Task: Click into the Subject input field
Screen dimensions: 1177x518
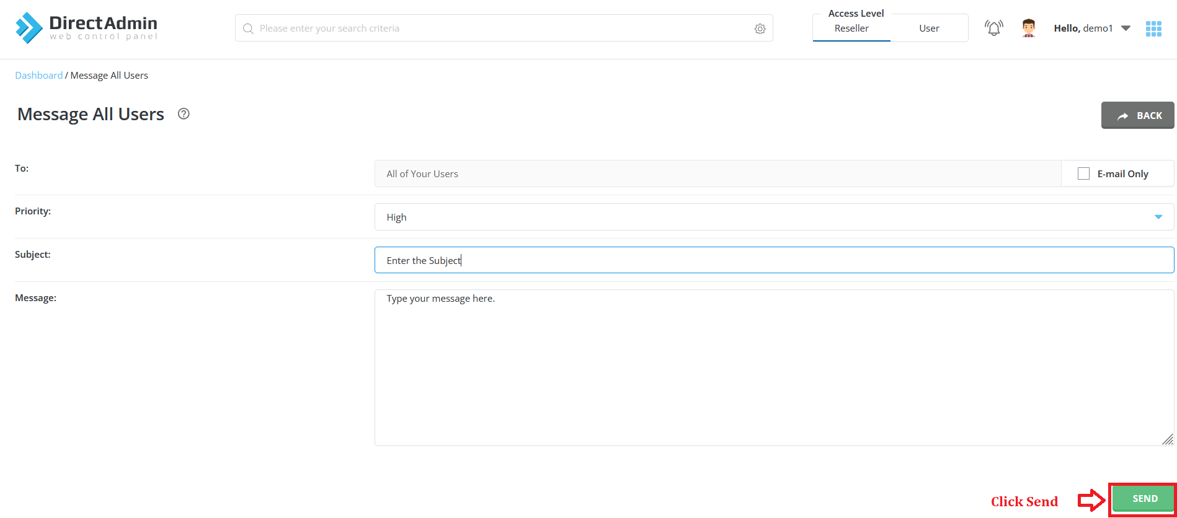Action: [774, 260]
